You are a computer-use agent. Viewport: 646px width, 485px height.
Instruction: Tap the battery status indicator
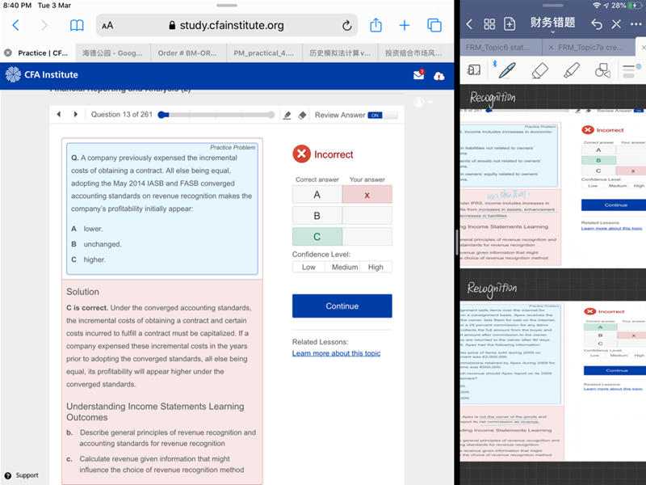click(x=635, y=6)
